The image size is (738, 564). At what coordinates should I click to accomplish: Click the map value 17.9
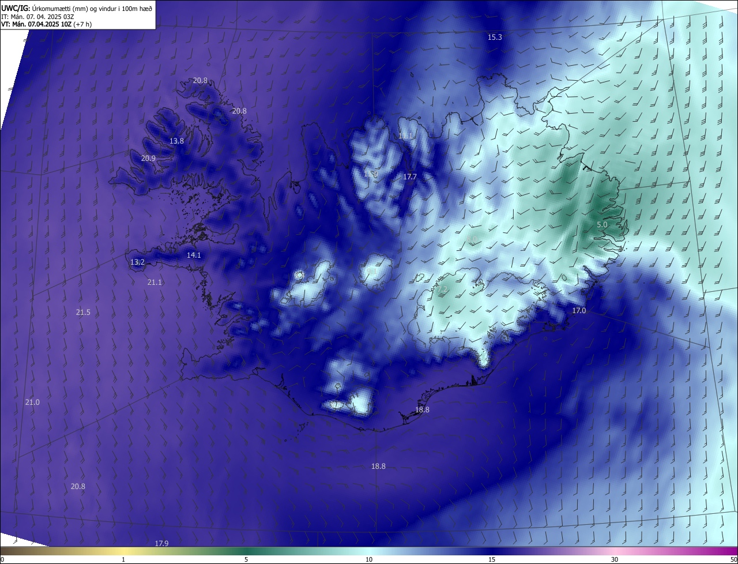tap(161, 543)
